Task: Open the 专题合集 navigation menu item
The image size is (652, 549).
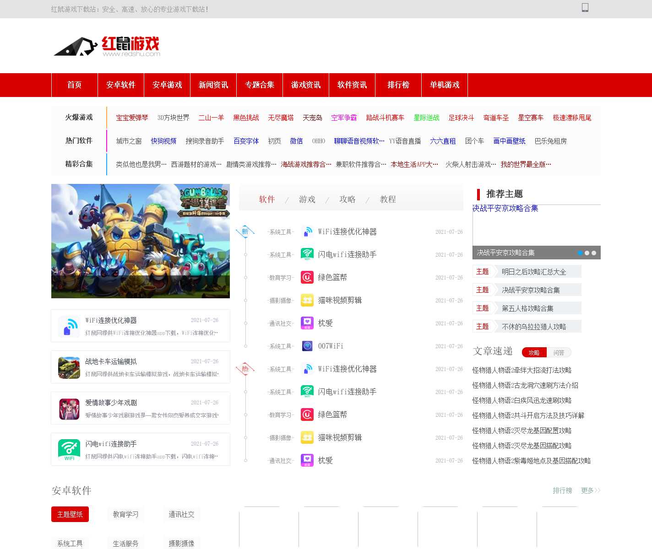Action: coord(260,85)
